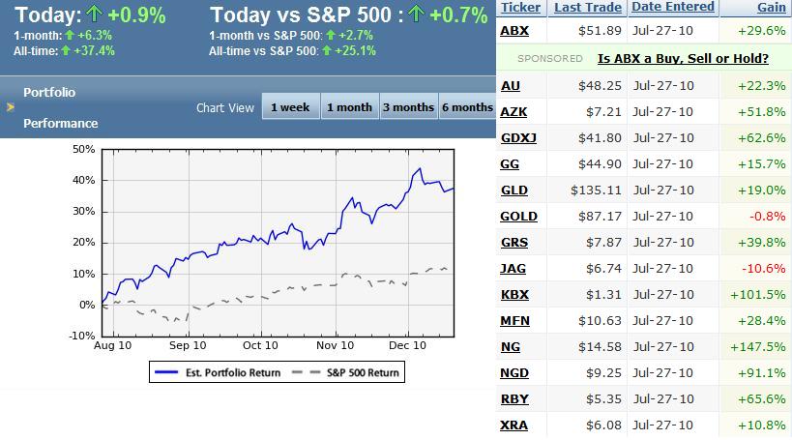Sort the table by Ticker column
The width and height of the screenshot is (792, 440).
point(522,8)
